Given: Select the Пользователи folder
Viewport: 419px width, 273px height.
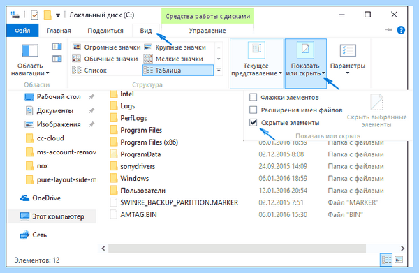Looking at the screenshot, I should pos(138,191).
